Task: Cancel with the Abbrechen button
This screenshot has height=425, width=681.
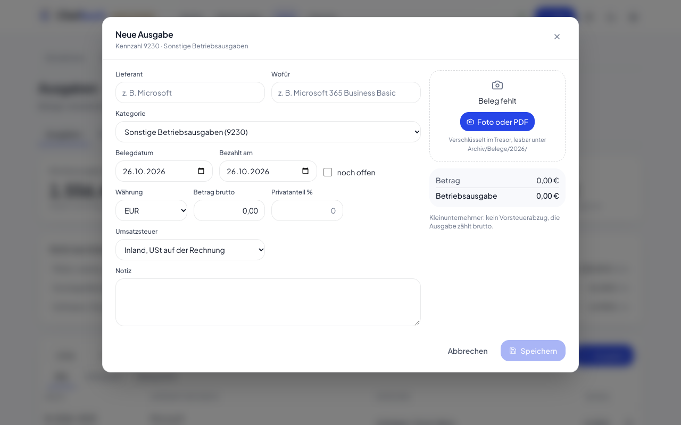Action: click(468, 351)
